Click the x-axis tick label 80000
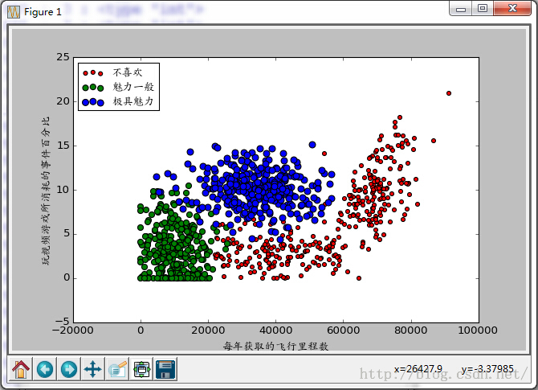 [410, 330]
